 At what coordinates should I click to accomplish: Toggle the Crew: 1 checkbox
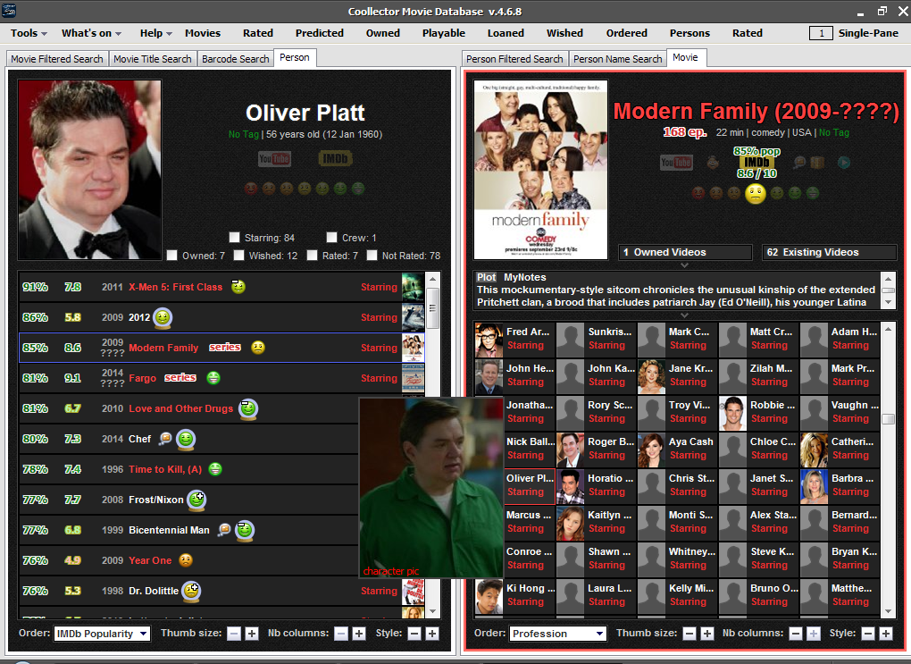(331, 237)
